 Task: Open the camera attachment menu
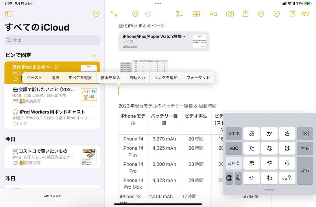pos(230,14)
